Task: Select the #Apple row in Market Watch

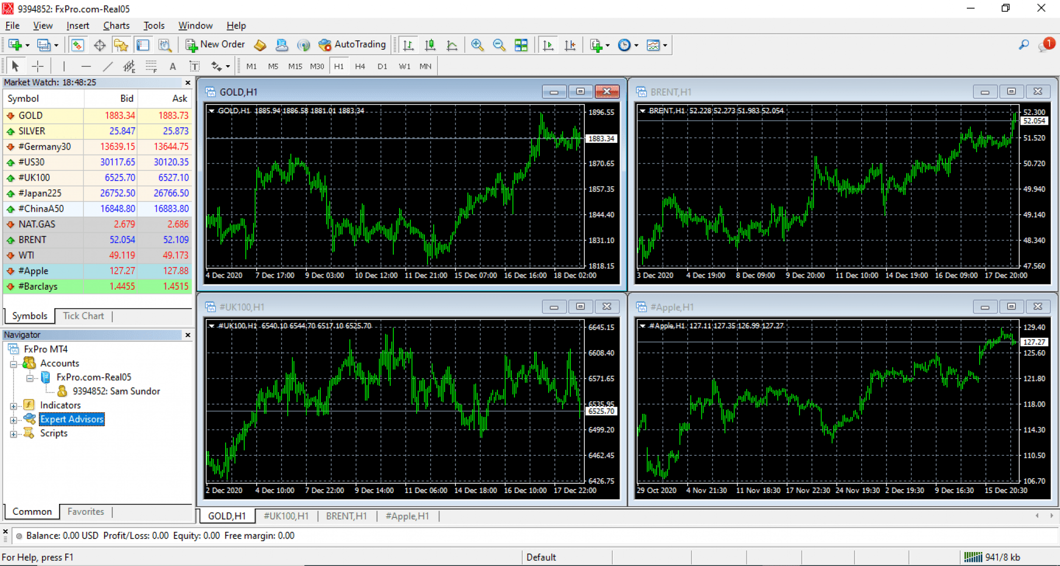Action: click(x=97, y=271)
